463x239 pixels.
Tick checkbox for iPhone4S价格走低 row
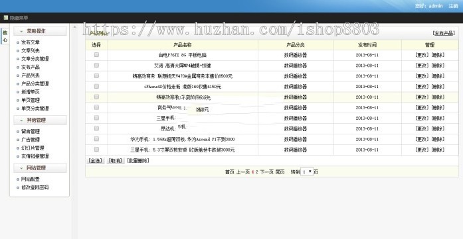(96, 86)
